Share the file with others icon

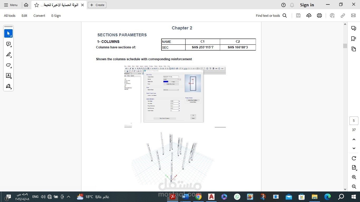[x=332, y=16]
